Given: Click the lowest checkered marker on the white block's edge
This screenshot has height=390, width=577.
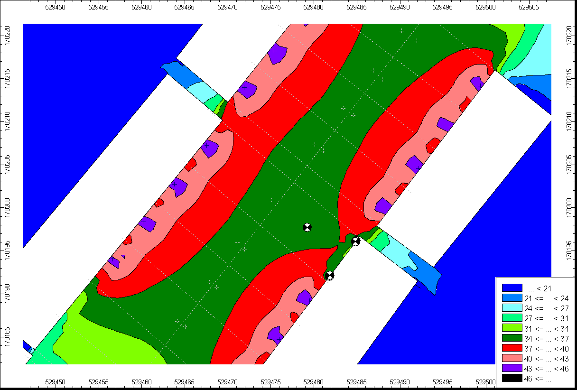Looking at the screenshot, I should point(329,275).
